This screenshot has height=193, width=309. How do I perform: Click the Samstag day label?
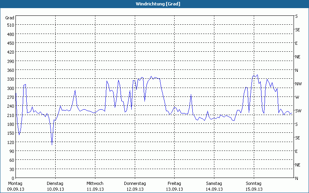(x=214, y=184)
